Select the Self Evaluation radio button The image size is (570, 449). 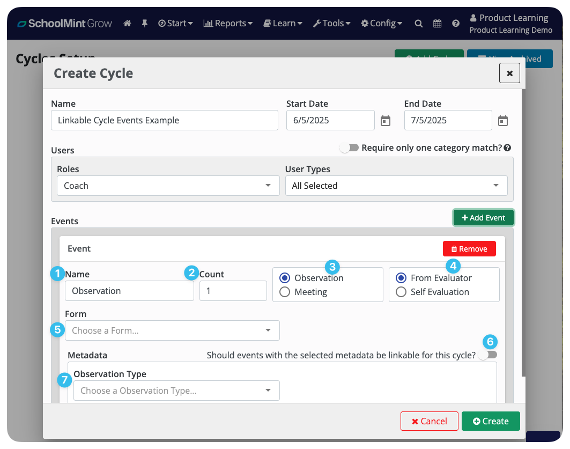401,292
